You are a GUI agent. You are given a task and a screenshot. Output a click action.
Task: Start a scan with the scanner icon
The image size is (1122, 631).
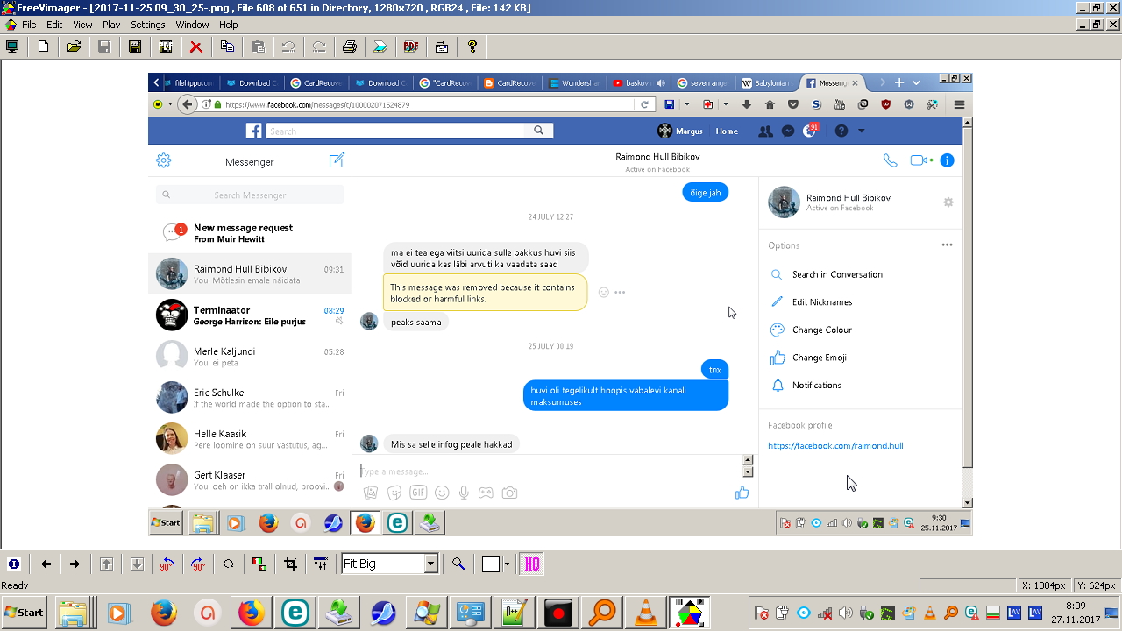tap(380, 46)
